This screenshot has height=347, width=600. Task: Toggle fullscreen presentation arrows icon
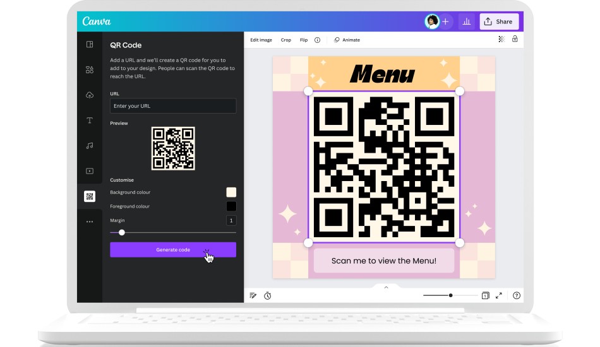click(x=498, y=295)
